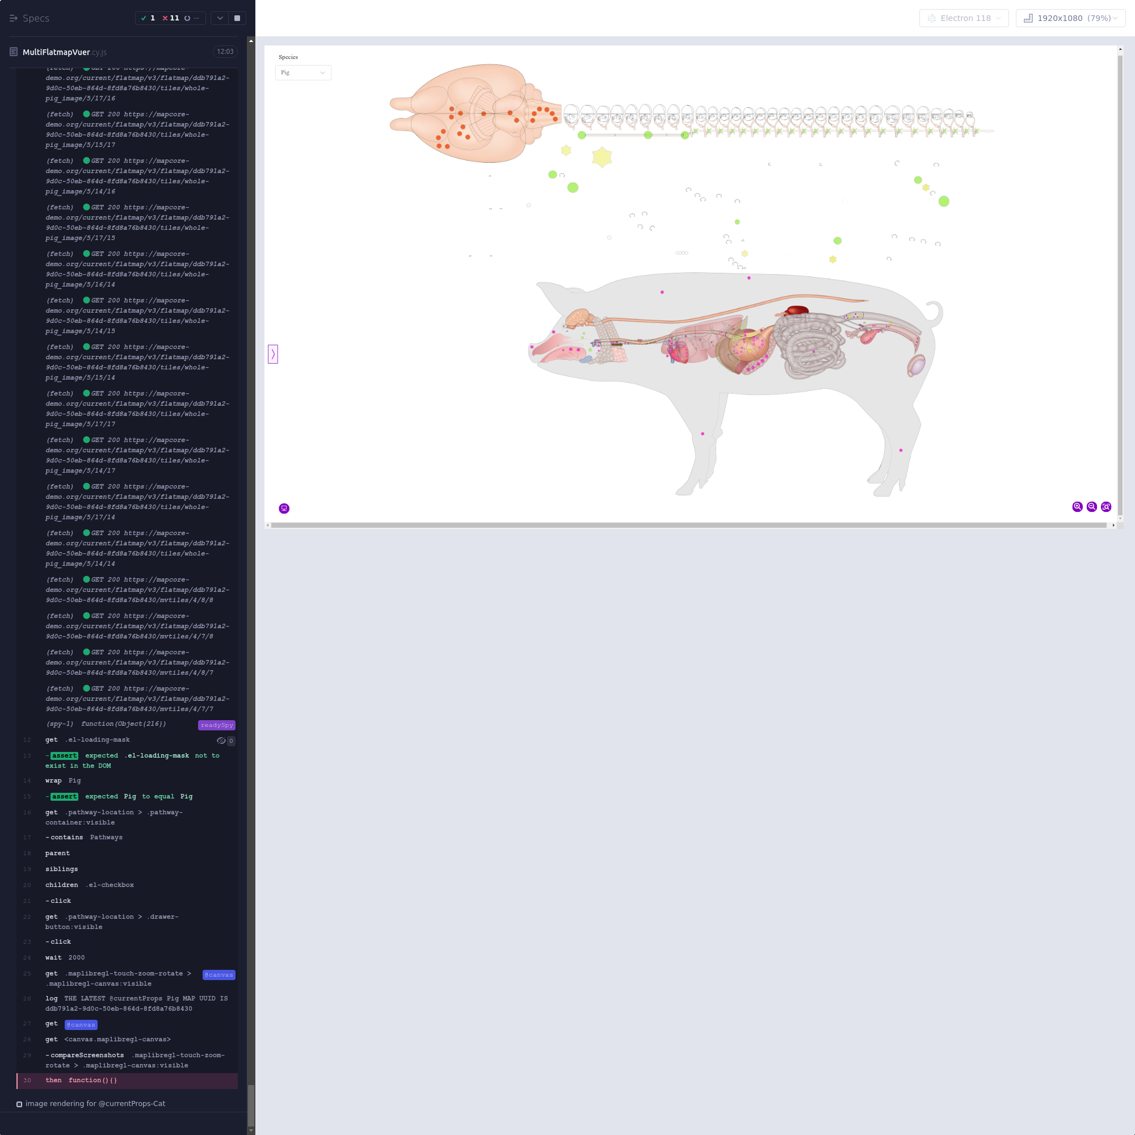Click the map zoom out icon
The width and height of the screenshot is (1135, 1135).
(x=1091, y=506)
